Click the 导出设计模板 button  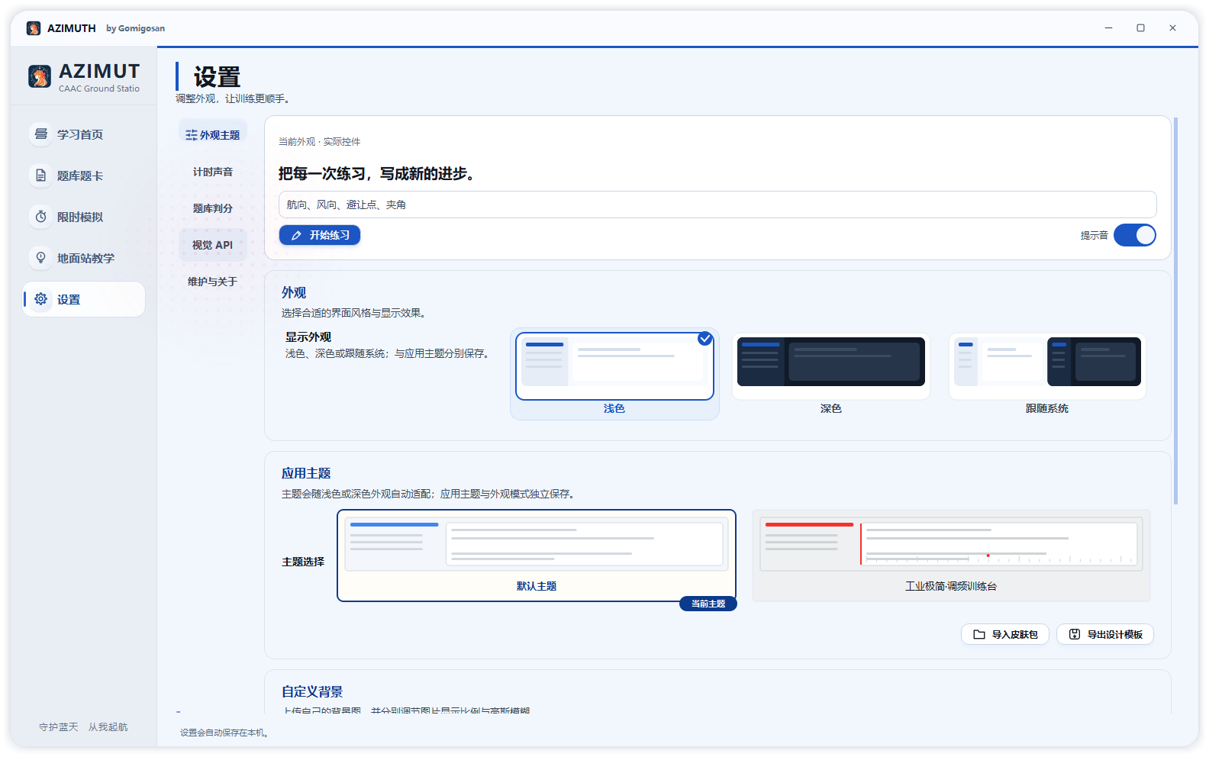pyautogui.click(x=1105, y=634)
